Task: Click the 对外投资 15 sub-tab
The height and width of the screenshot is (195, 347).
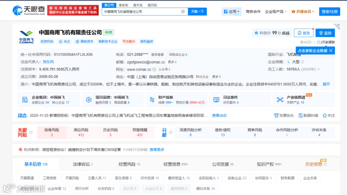Action: (150, 178)
